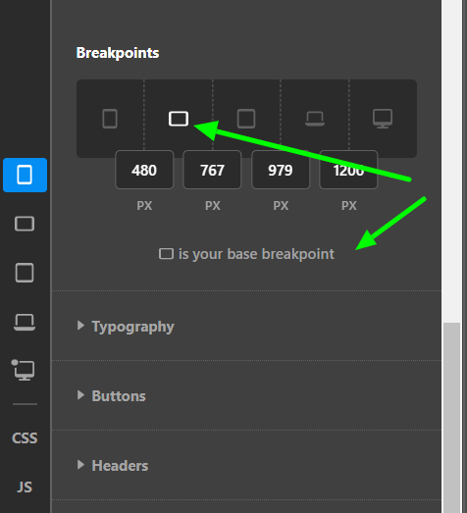Switch to mobile landscape view in sidebar
Viewport: 467px width, 513px height.
[25, 224]
